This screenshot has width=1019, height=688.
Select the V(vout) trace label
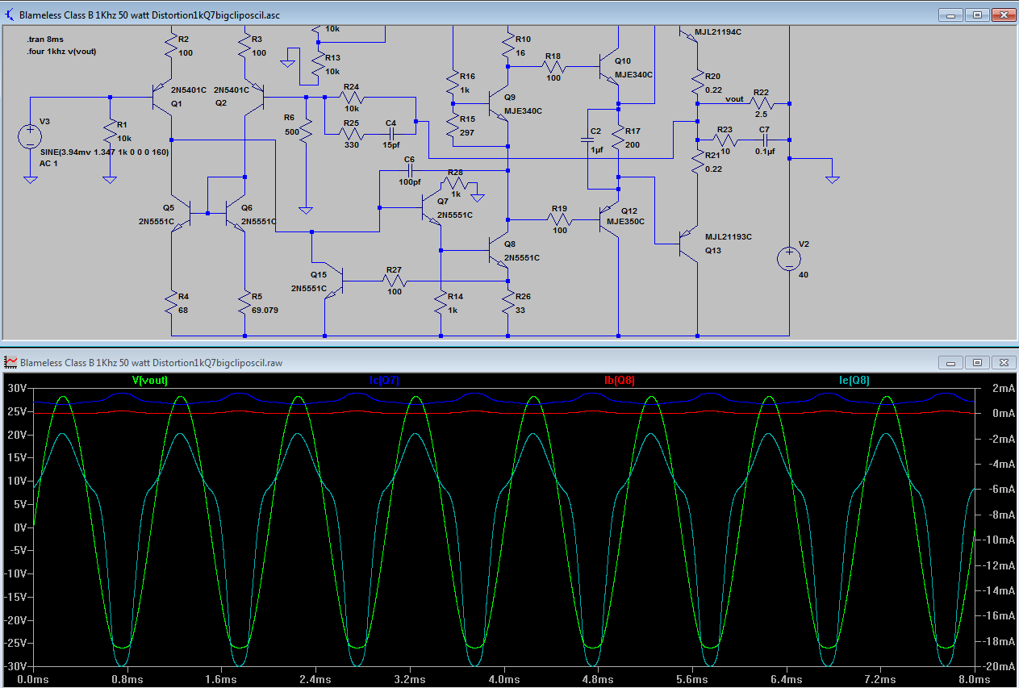click(x=151, y=380)
